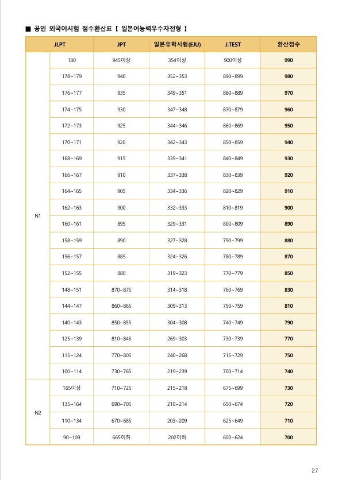Select the N1 level cell
342x480 pixels.
coord(38,216)
